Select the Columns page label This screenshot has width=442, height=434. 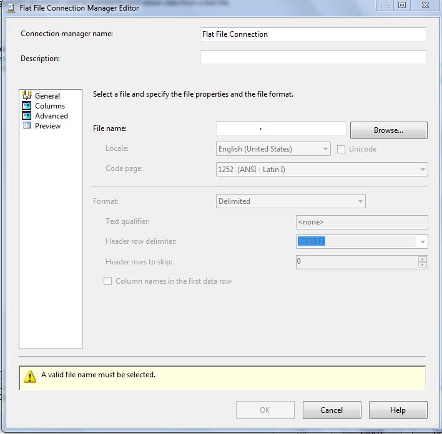50,106
